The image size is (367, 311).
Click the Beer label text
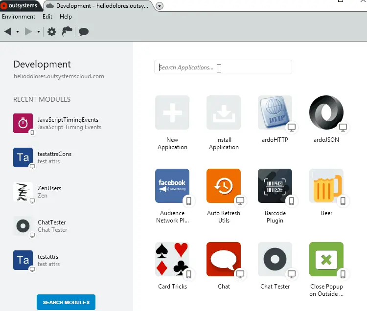[326, 213]
